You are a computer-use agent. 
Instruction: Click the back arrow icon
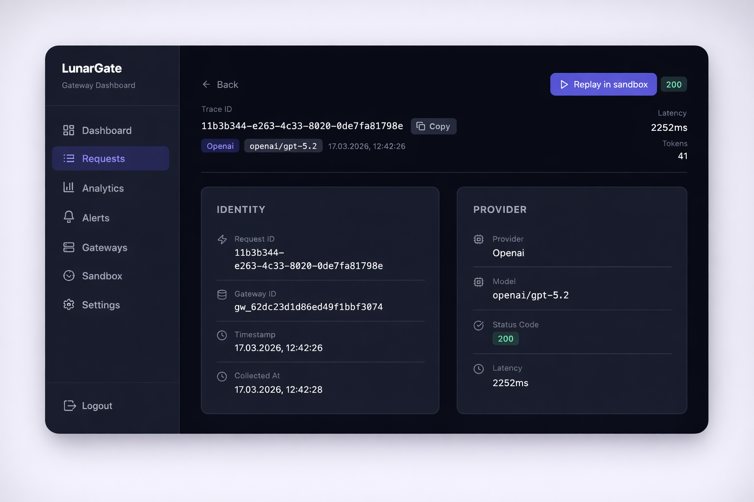pyautogui.click(x=206, y=84)
